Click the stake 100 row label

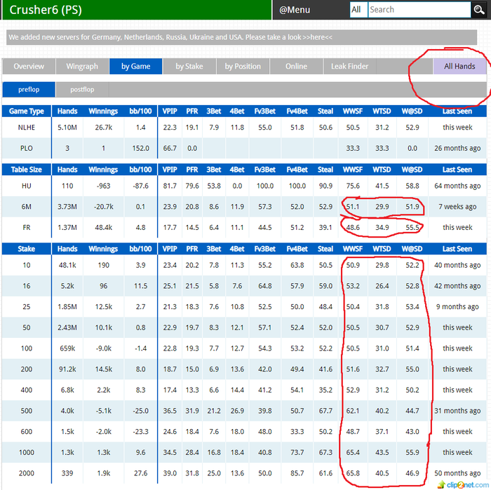coord(27,348)
